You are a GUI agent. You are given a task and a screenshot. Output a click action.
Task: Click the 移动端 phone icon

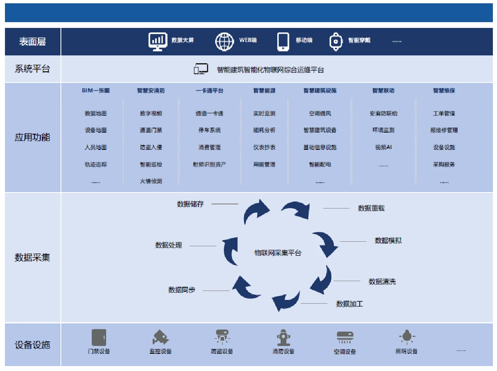tap(283, 41)
